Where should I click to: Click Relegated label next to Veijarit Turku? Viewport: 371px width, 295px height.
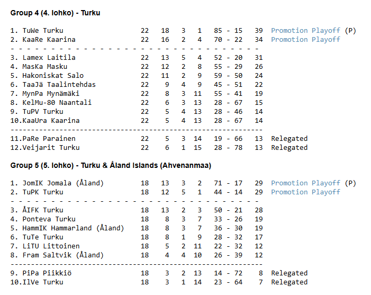point(289,148)
